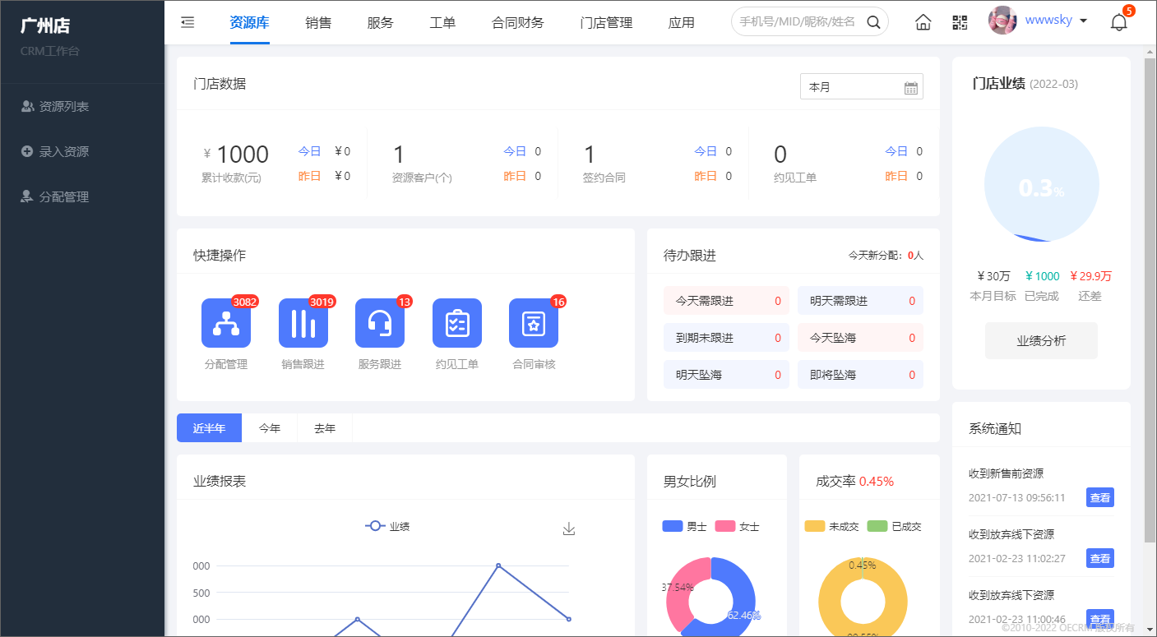This screenshot has width=1157, height=637.
Task: Open the 服务 top menu
Action: pyautogui.click(x=380, y=22)
